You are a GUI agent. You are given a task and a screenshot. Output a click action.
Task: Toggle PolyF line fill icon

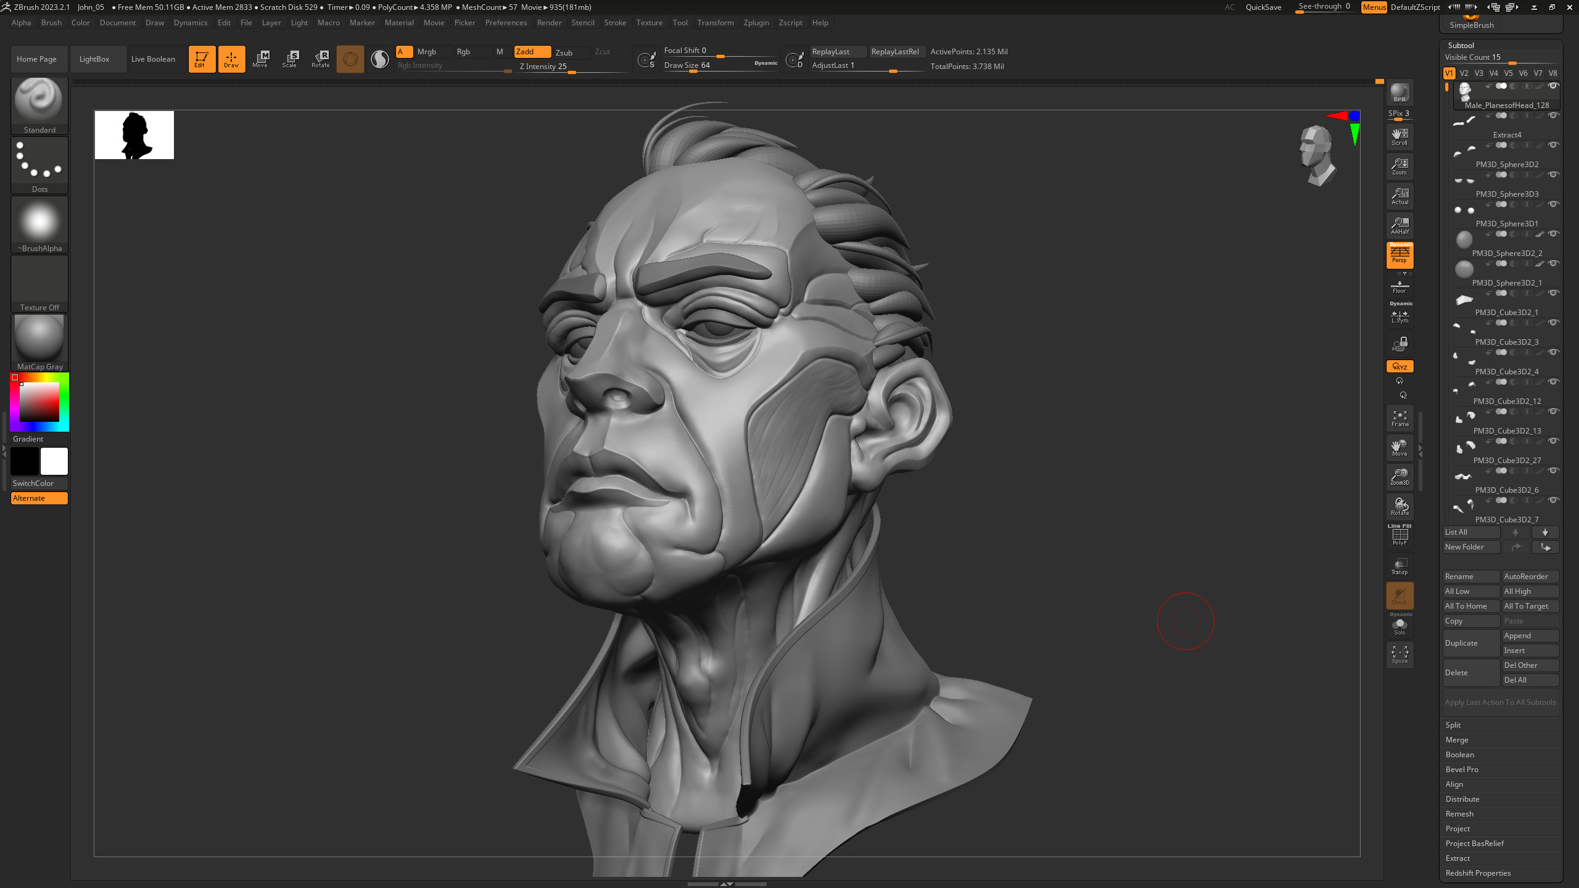click(1400, 535)
